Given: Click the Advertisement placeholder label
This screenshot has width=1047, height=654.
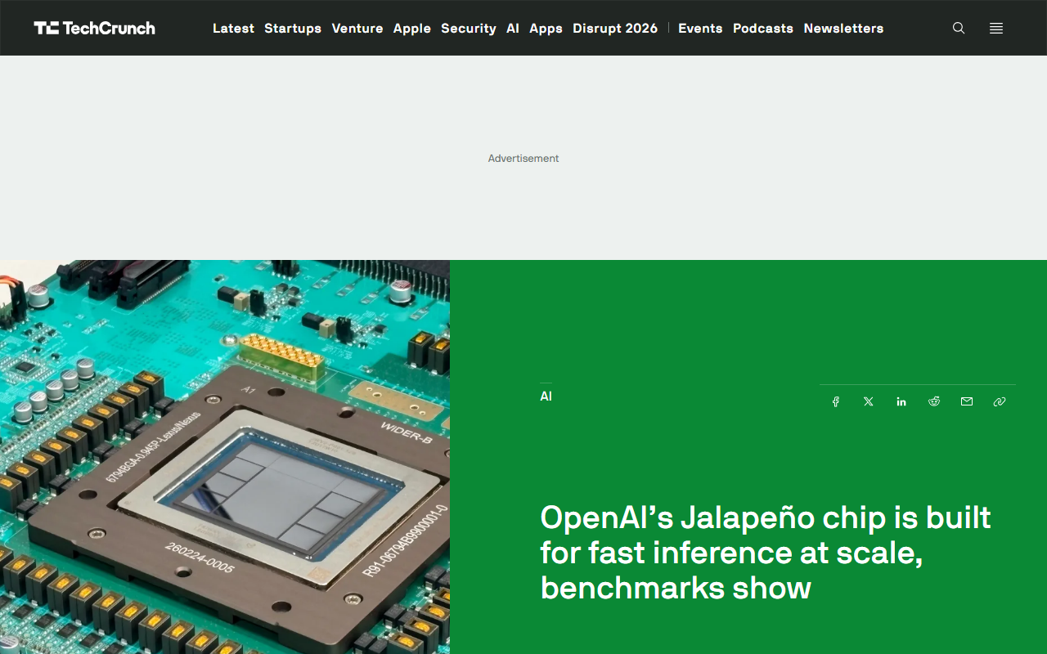Looking at the screenshot, I should point(523,159).
